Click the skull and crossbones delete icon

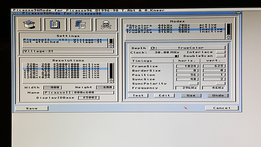pos(106,24)
